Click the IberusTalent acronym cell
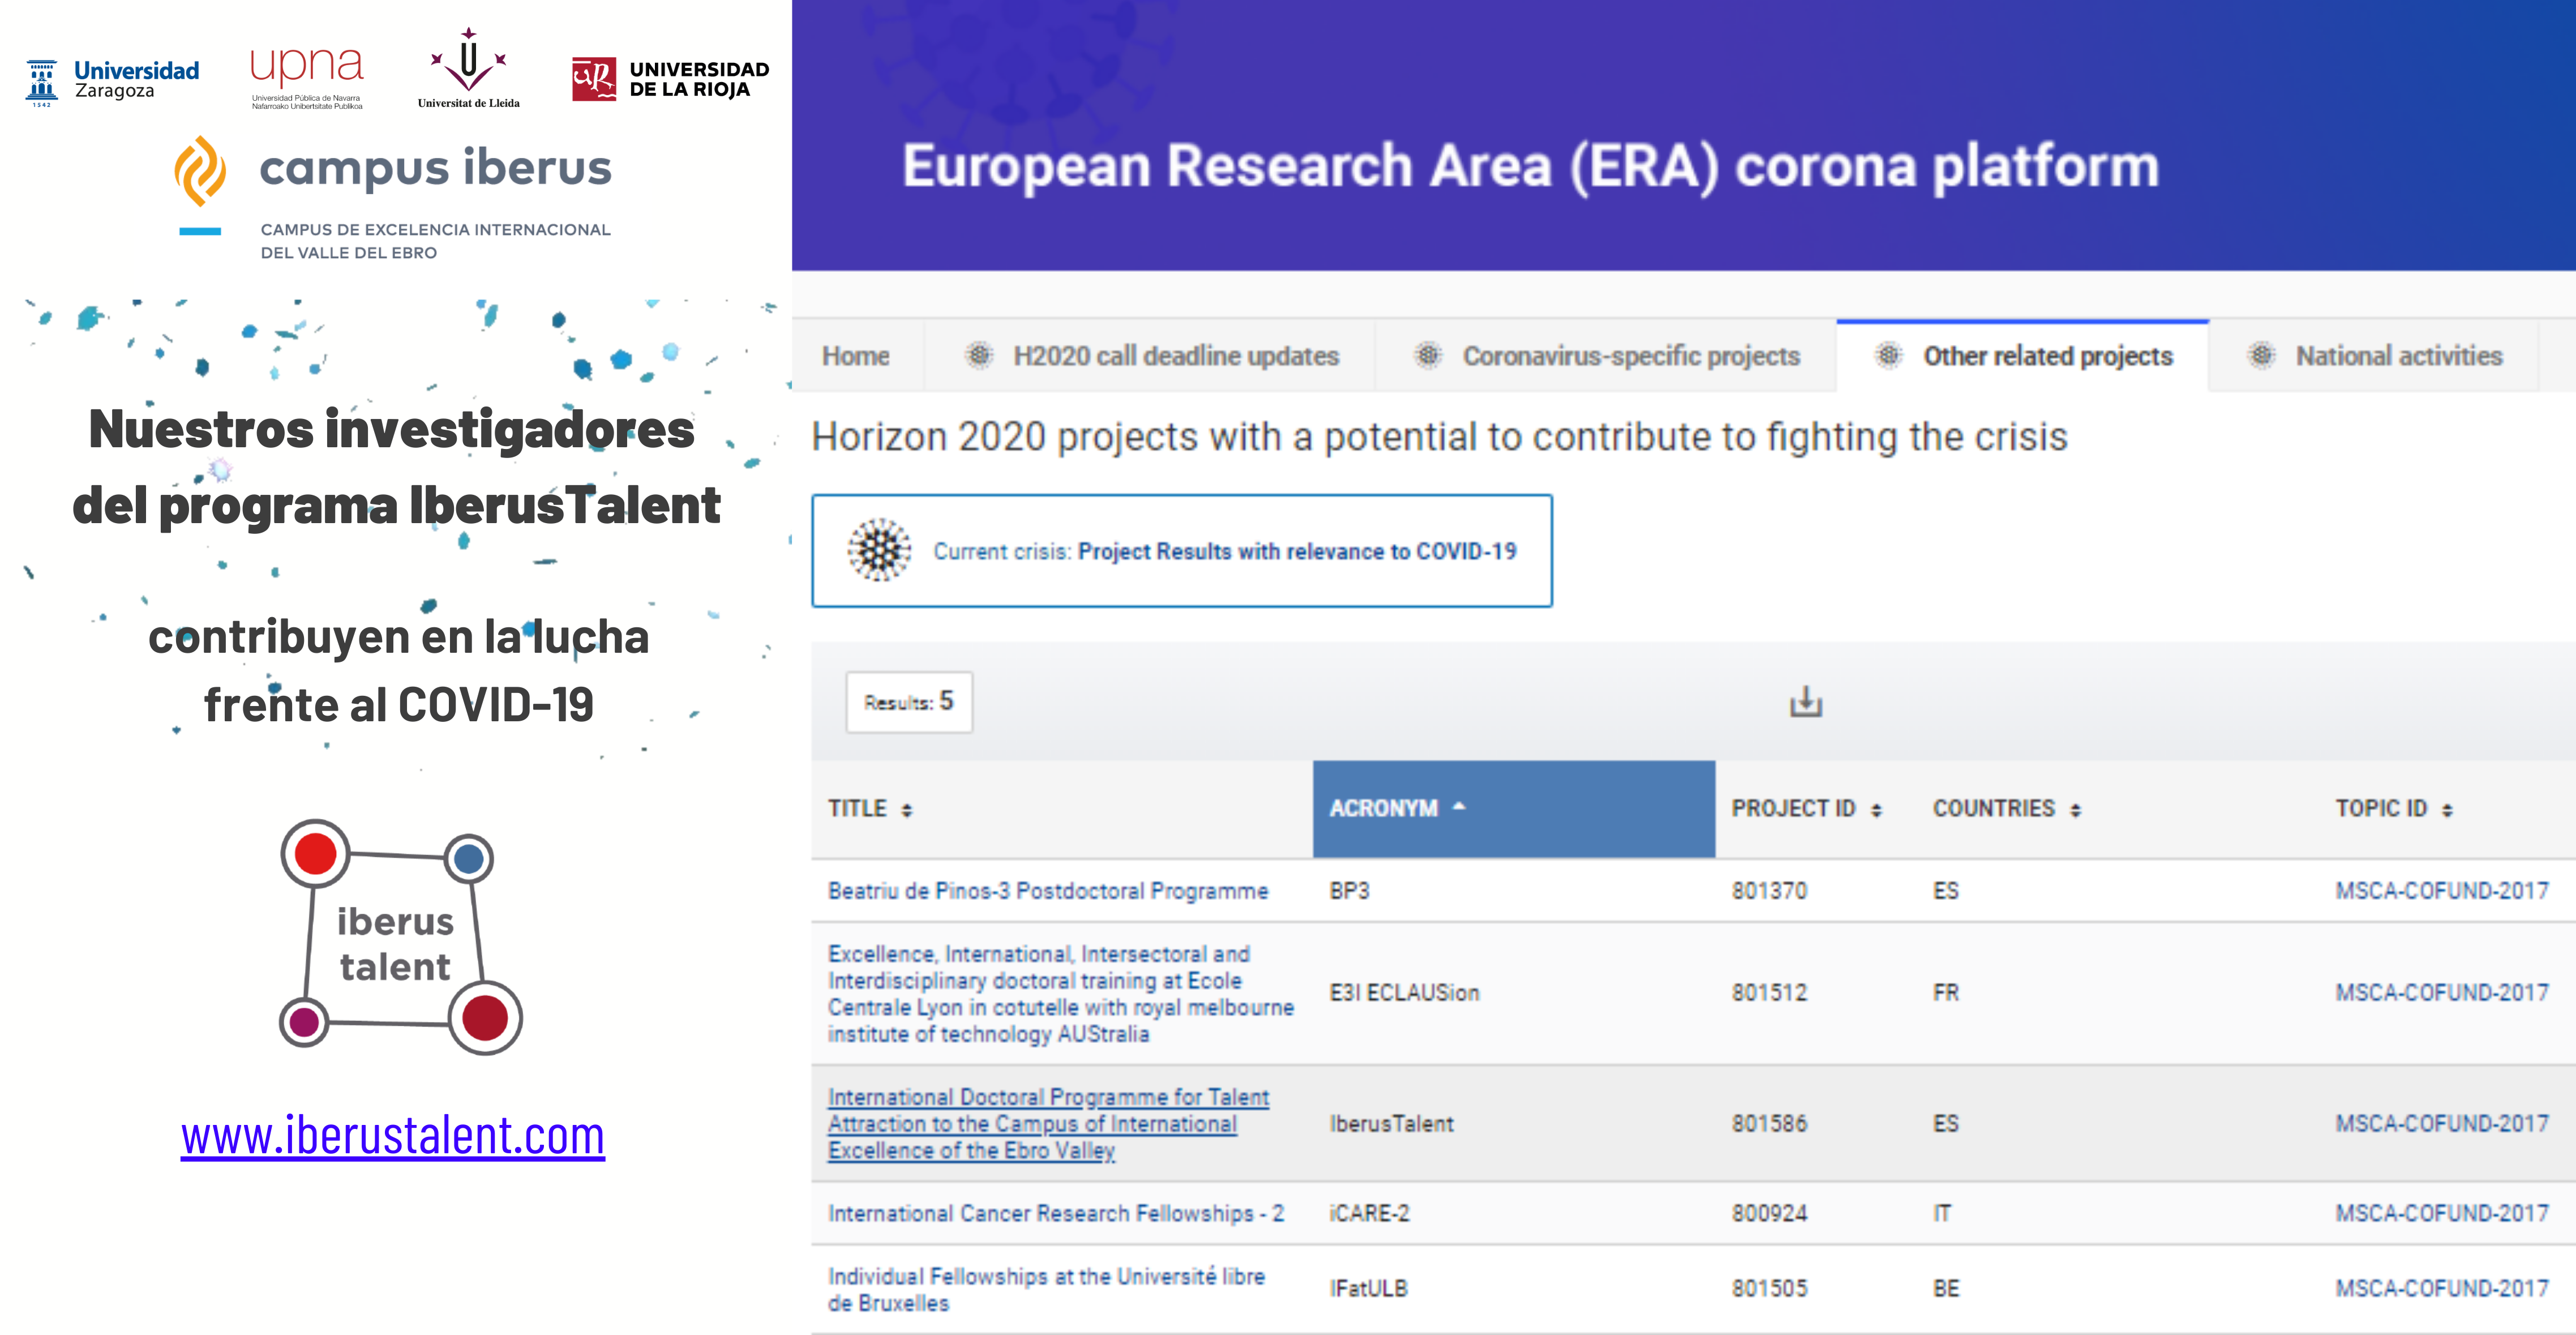The height and width of the screenshot is (1335, 2576). point(1391,1124)
